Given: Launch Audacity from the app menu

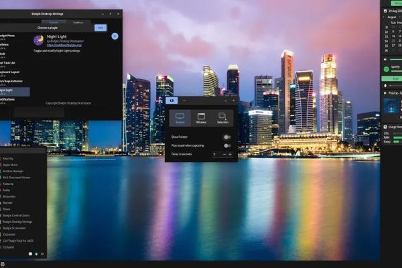Looking at the screenshot, I should point(23,184).
